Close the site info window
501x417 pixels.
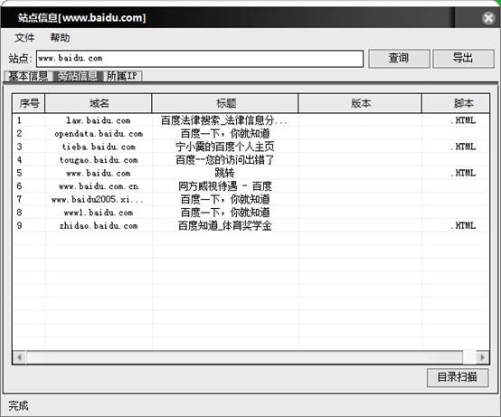pyautogui.click(x=488, y=18)
